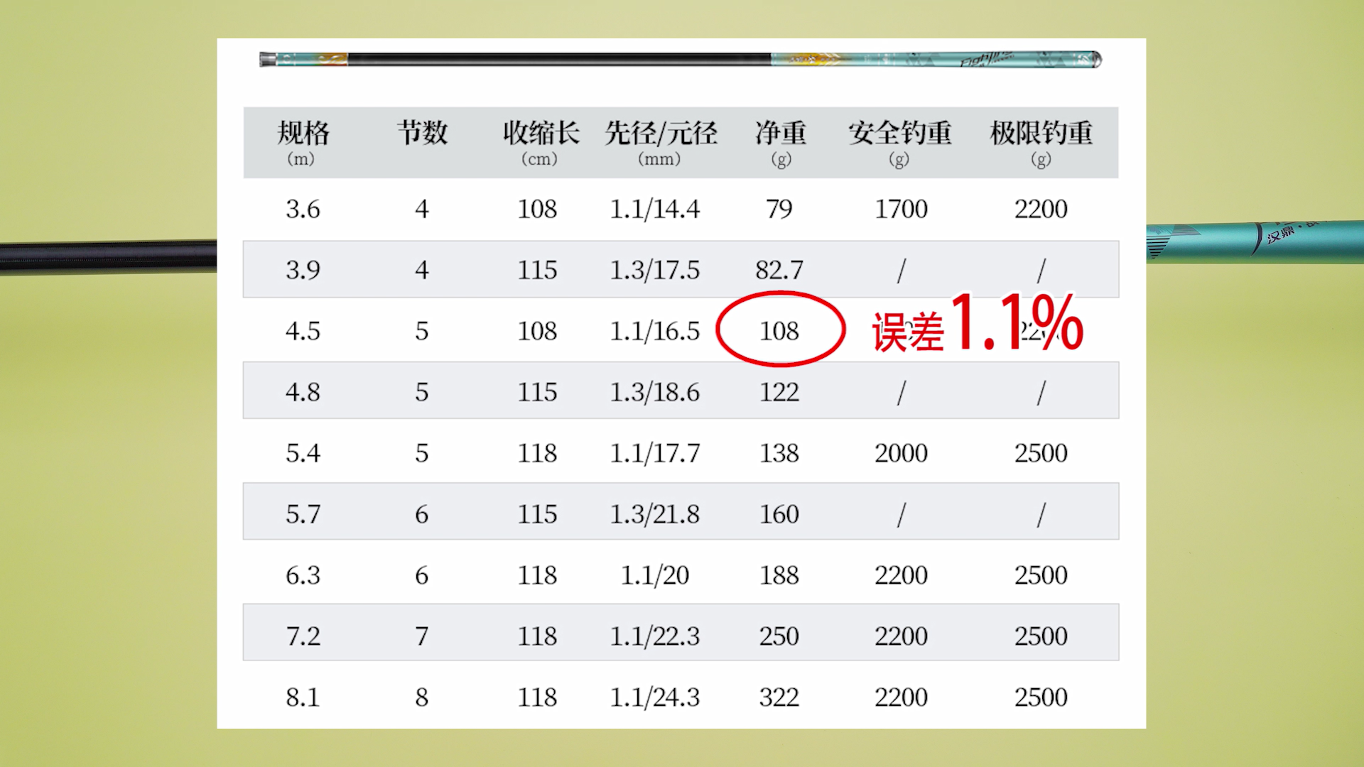Click the 4.8 spec cell

303,392
